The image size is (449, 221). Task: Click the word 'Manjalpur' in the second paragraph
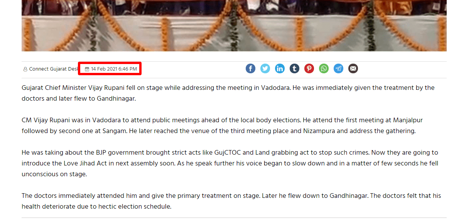pos(408,120)
